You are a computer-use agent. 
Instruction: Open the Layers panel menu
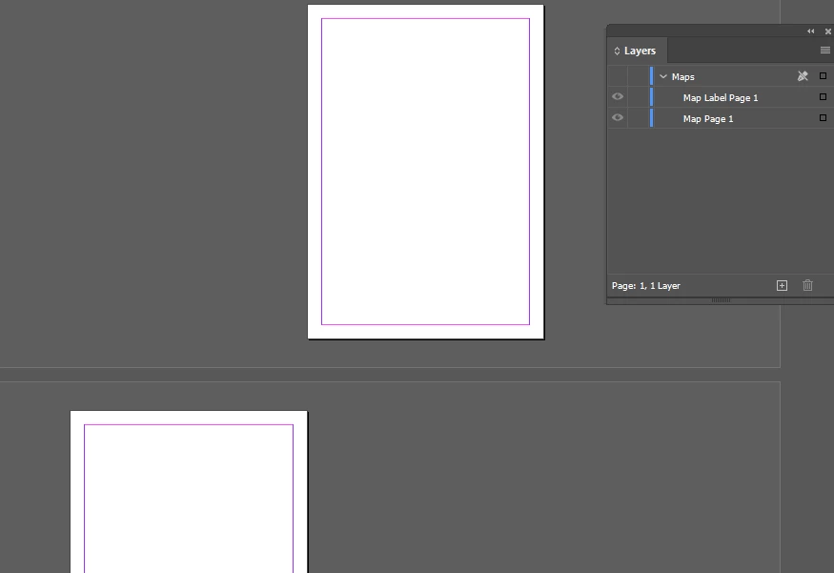click(825, 50)
